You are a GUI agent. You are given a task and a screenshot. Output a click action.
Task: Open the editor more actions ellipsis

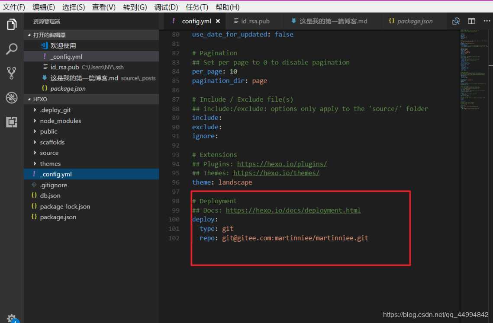487,21
